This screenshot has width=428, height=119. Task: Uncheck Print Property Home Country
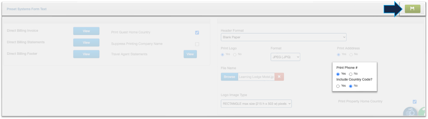click(414, 102)
